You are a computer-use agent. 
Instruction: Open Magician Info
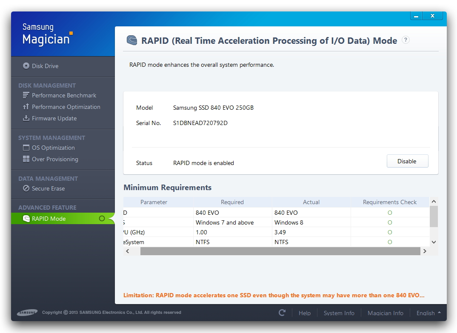pyautogui.click(x=386, y=313)
